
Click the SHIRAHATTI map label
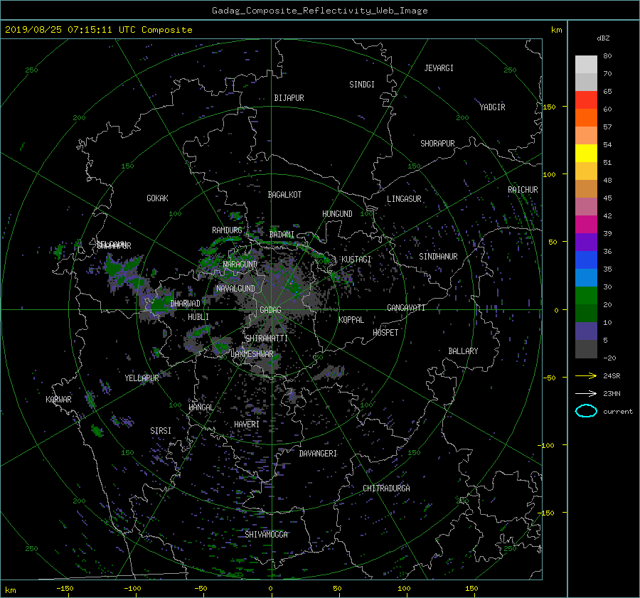(x=267, y=338)
